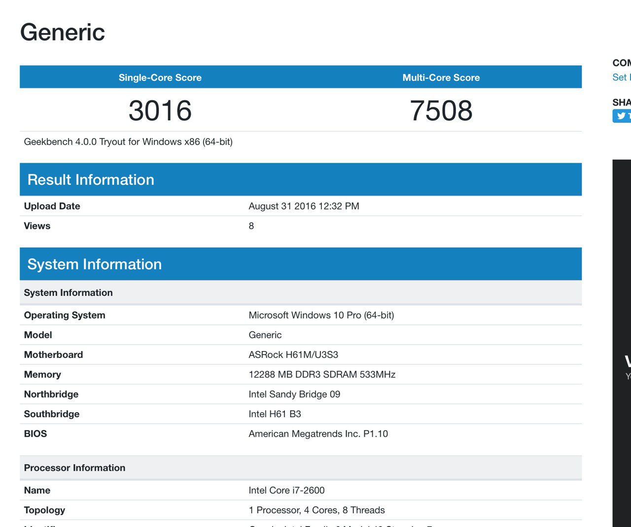
Task: Select American Megatrends Inc. P1.10 value
Action: pos(318,434)
